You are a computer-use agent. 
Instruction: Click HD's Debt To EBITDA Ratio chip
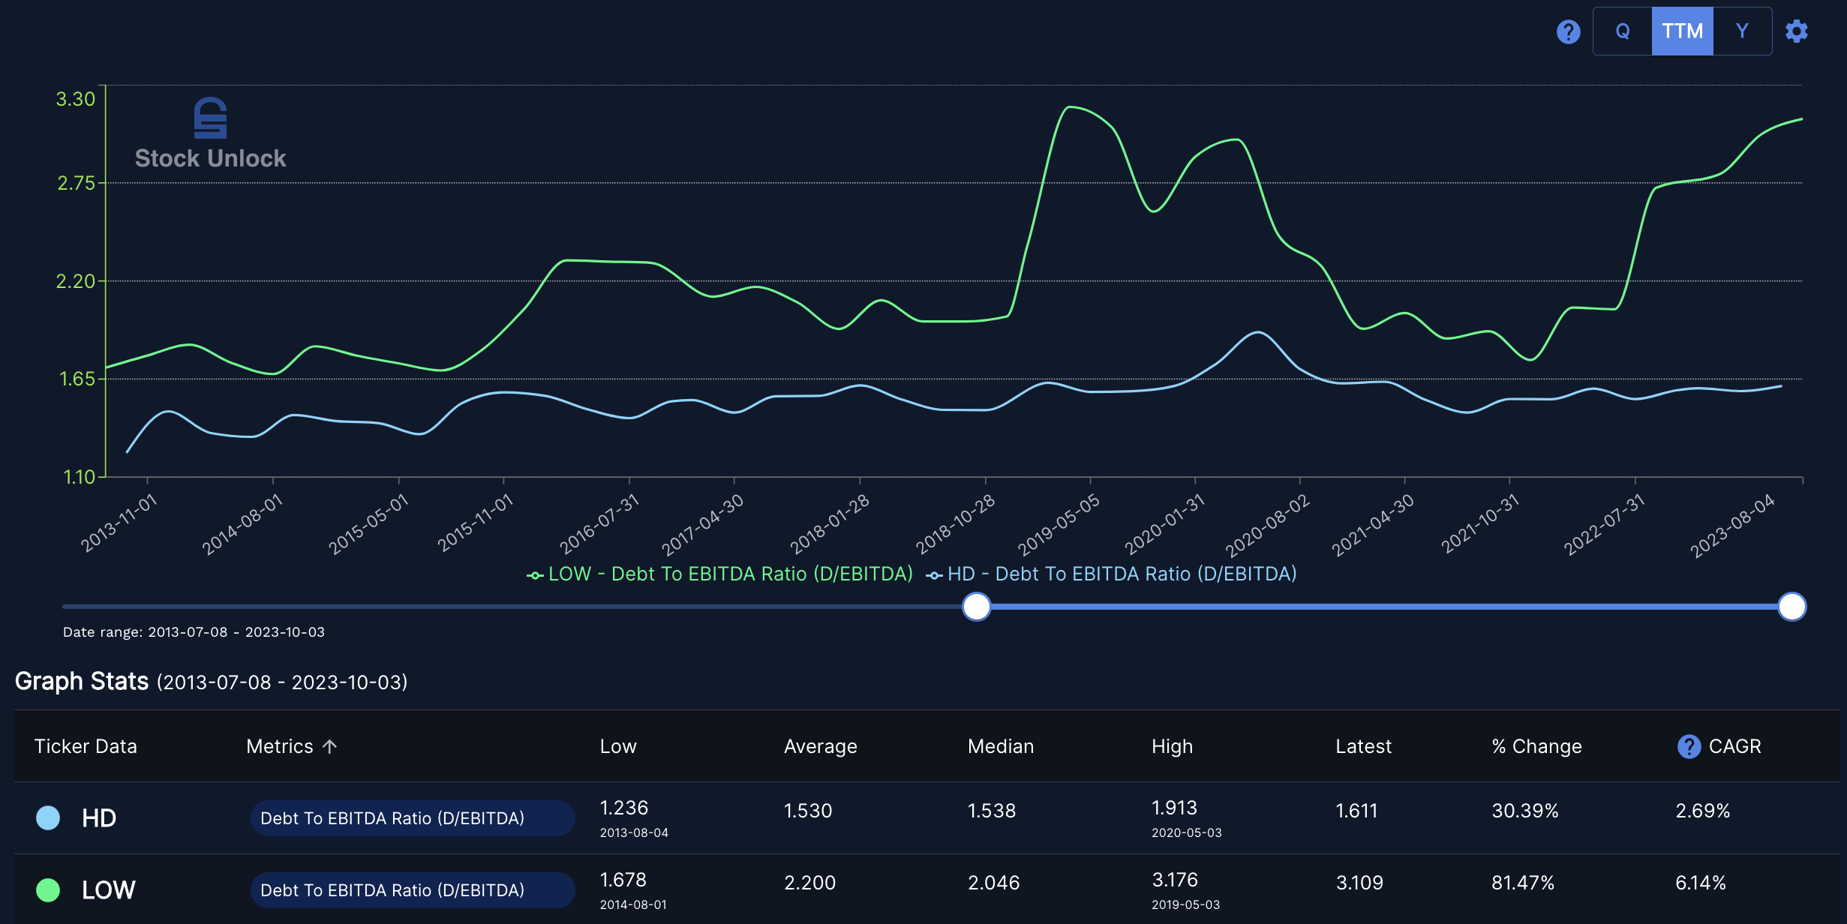413,818
